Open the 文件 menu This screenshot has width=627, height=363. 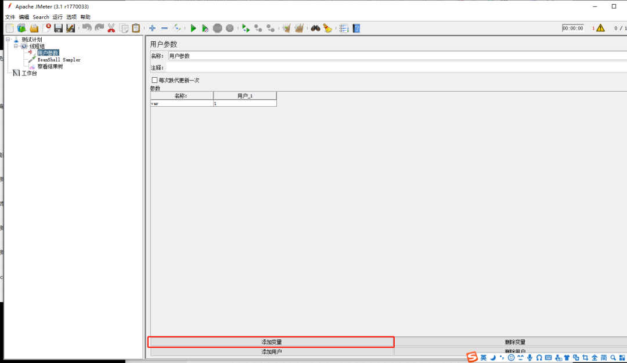(x=10, y=17)
